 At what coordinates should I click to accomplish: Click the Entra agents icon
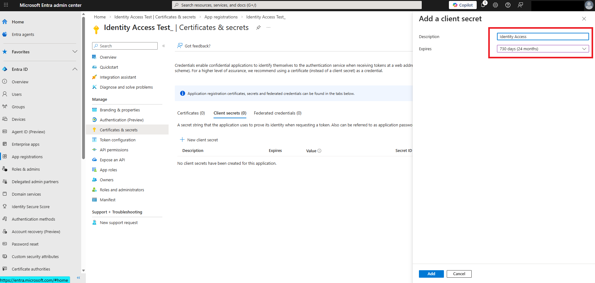coord(5,34)
